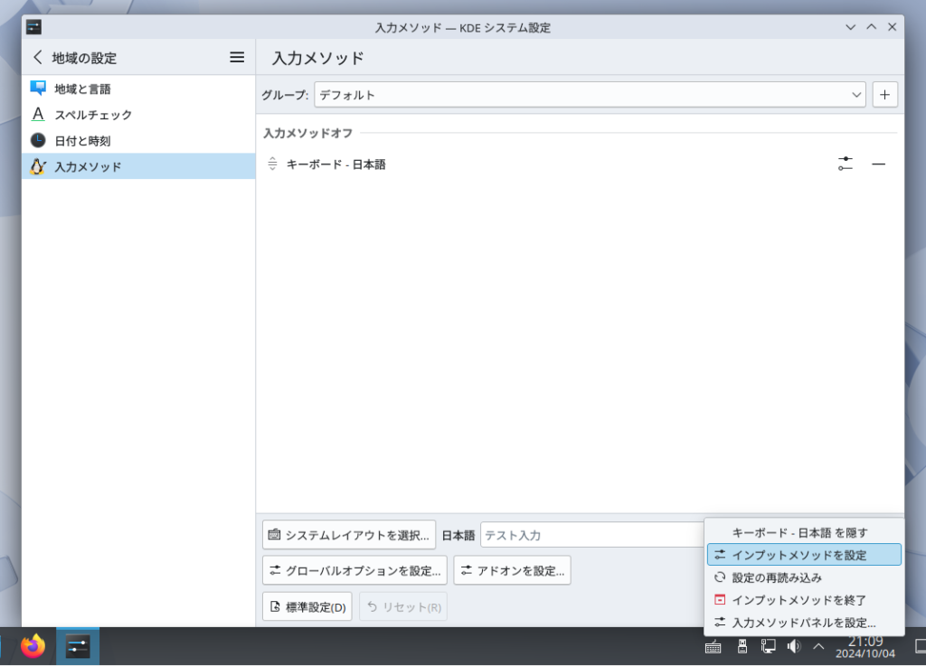The image size is (926, 666).
Task: Remove キーボード - 日本語 with minus icon
Action: tap(878, 164)
